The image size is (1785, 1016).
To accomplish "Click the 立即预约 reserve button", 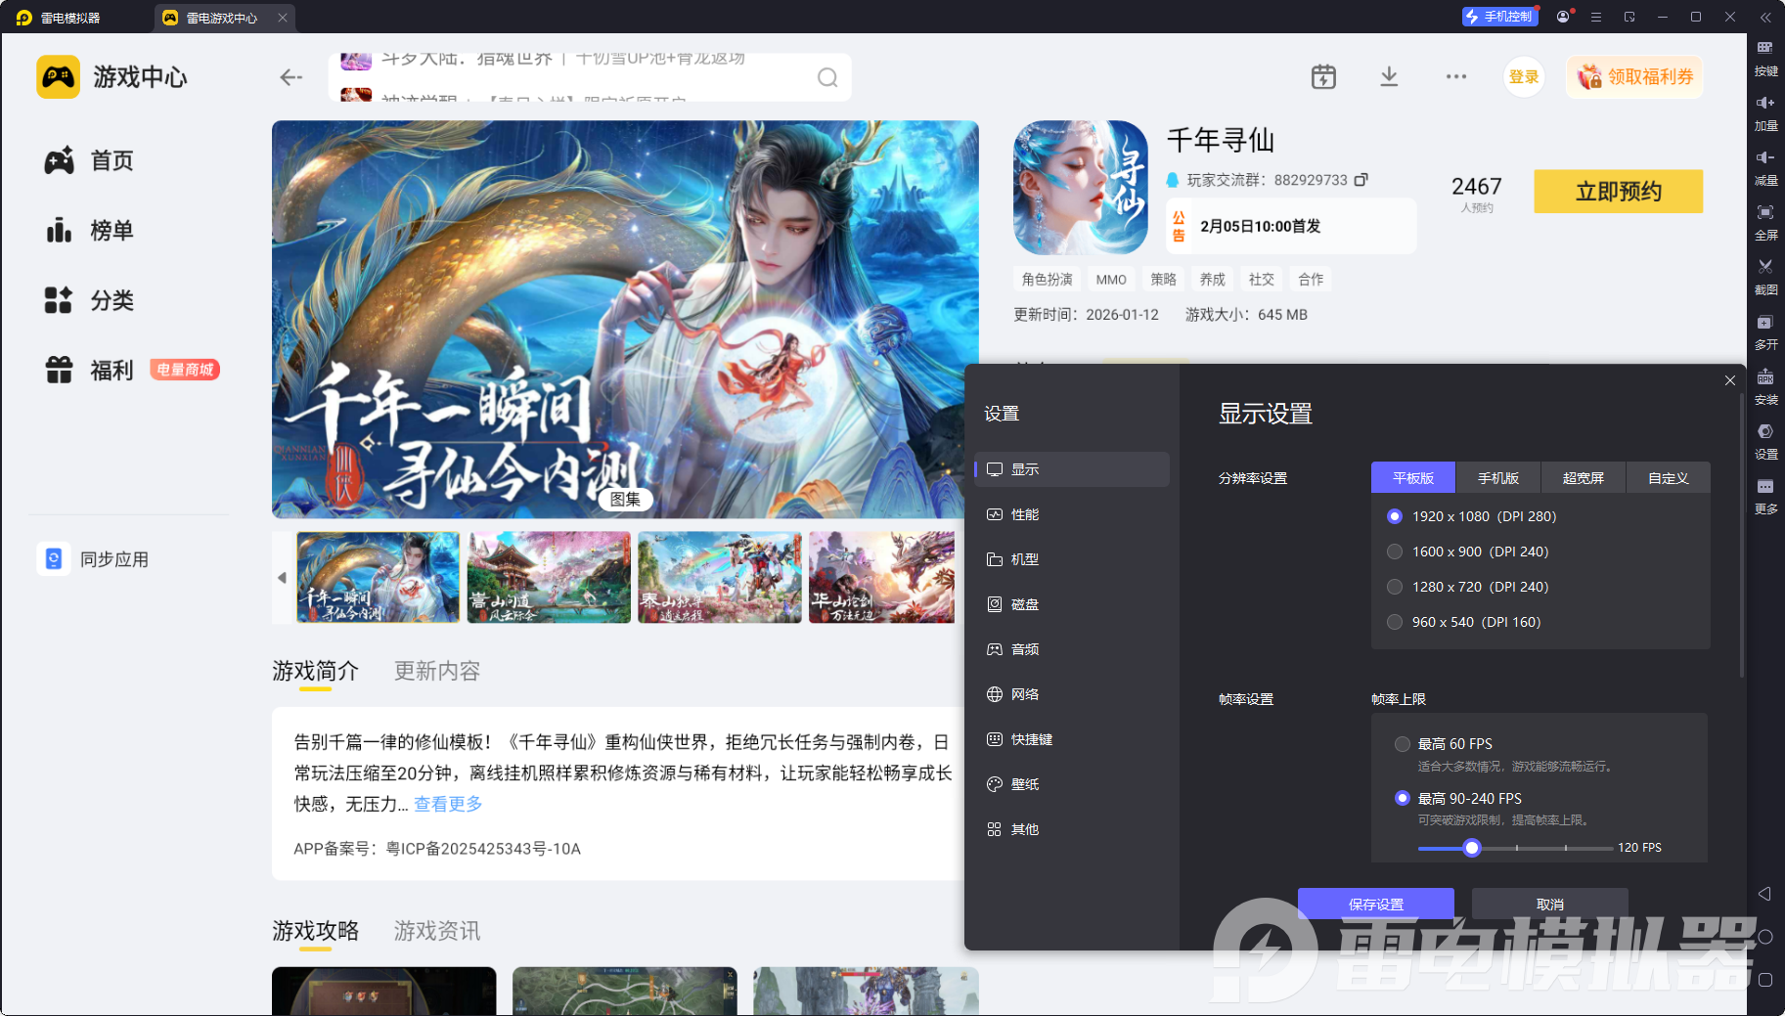I will (x=1619, y=192).
